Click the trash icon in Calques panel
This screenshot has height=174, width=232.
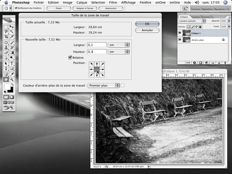click(225, 63)
